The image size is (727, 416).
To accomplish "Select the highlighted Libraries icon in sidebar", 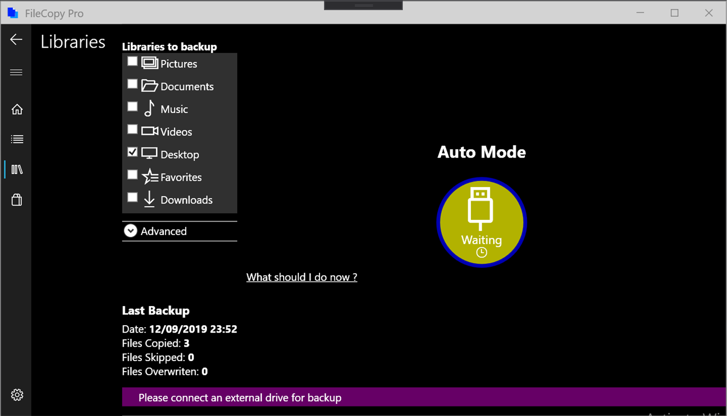I will pos(17,169).
